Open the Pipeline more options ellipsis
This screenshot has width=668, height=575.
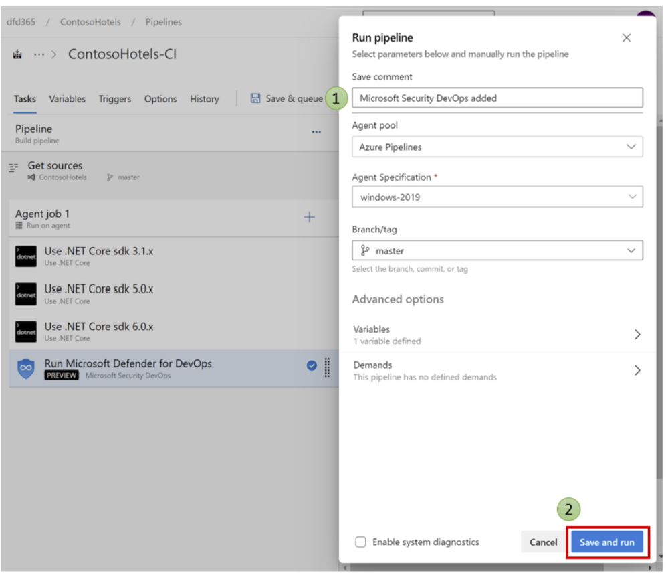click(x=316, y=131)
